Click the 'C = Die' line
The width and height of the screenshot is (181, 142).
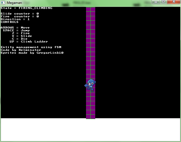(20, 39)
